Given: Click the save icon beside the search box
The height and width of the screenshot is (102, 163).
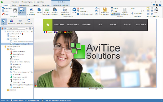Looking at the screenshot, I should click(5, 28).
